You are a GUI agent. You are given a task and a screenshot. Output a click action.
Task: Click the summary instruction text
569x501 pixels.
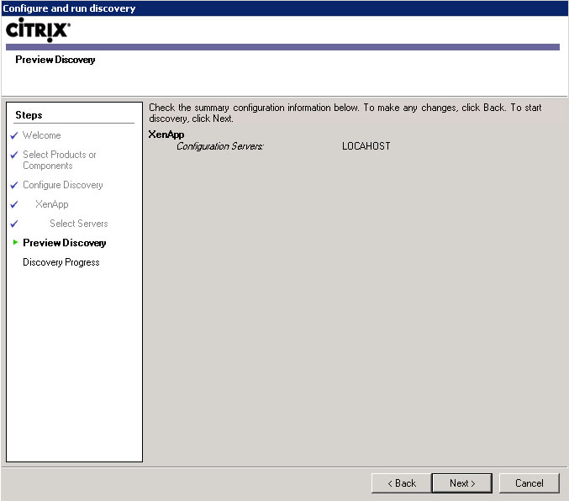pyautogui.click(x=345, y=113)
